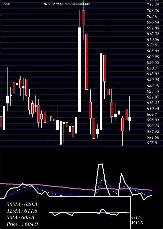The image size is (163, 229).
Task: Click the NSE exchange label
Action: coord(7,4)
